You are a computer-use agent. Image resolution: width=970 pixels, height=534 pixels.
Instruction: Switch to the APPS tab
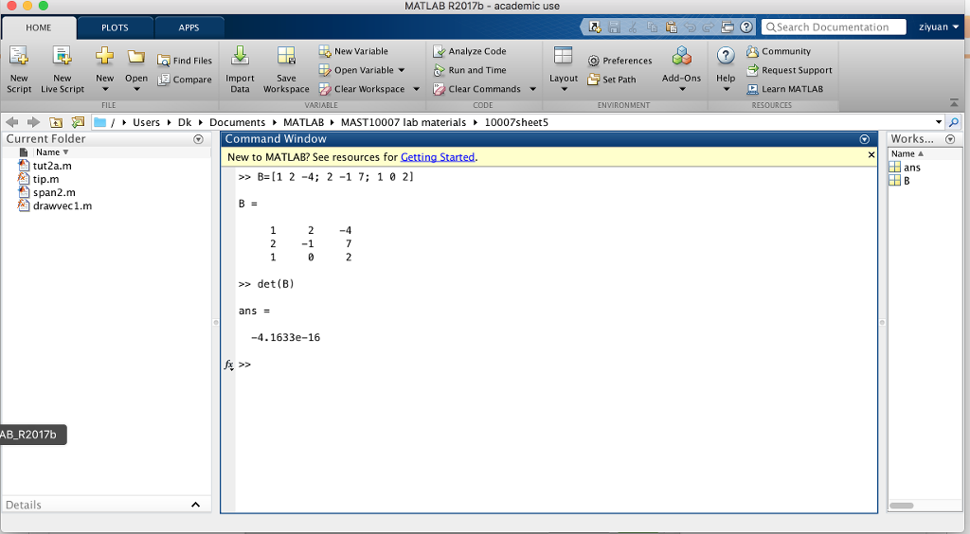pyautogui.click(x=189, y=27)
